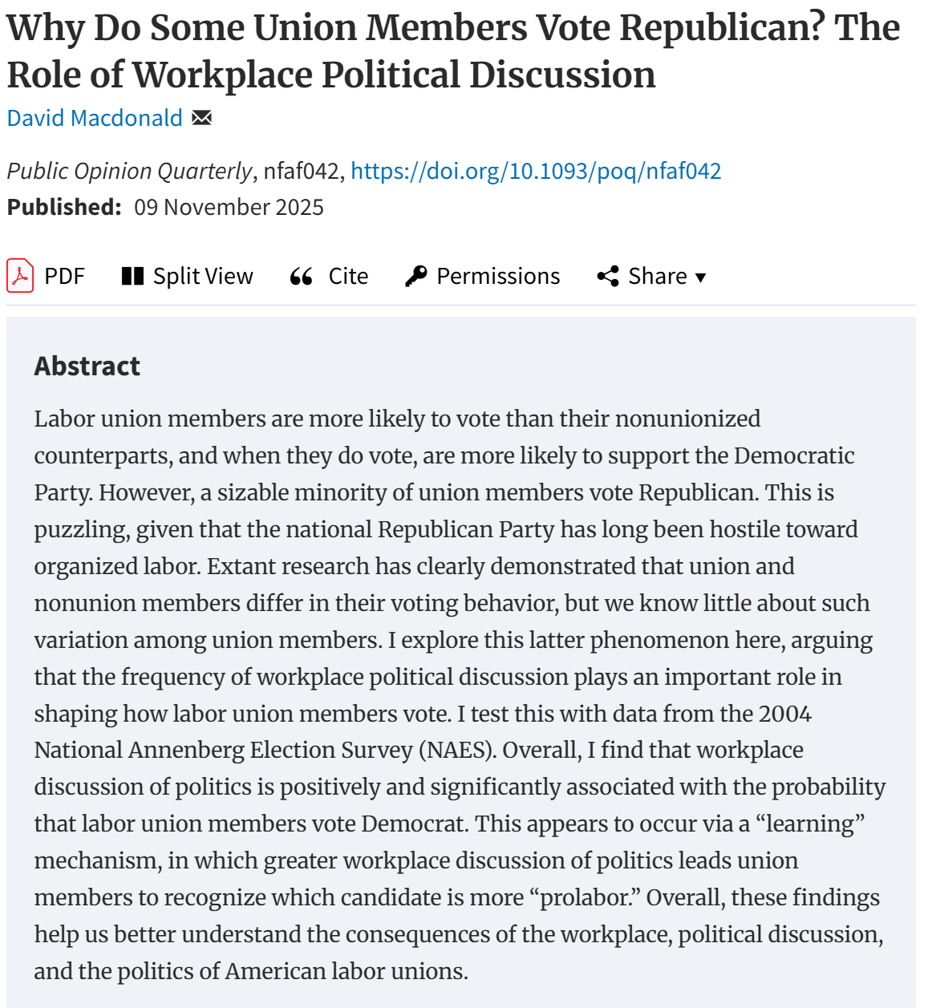Follow the doi.org article link
The width and height of the screenshot is (928, 1008).
tap(536, 171)
